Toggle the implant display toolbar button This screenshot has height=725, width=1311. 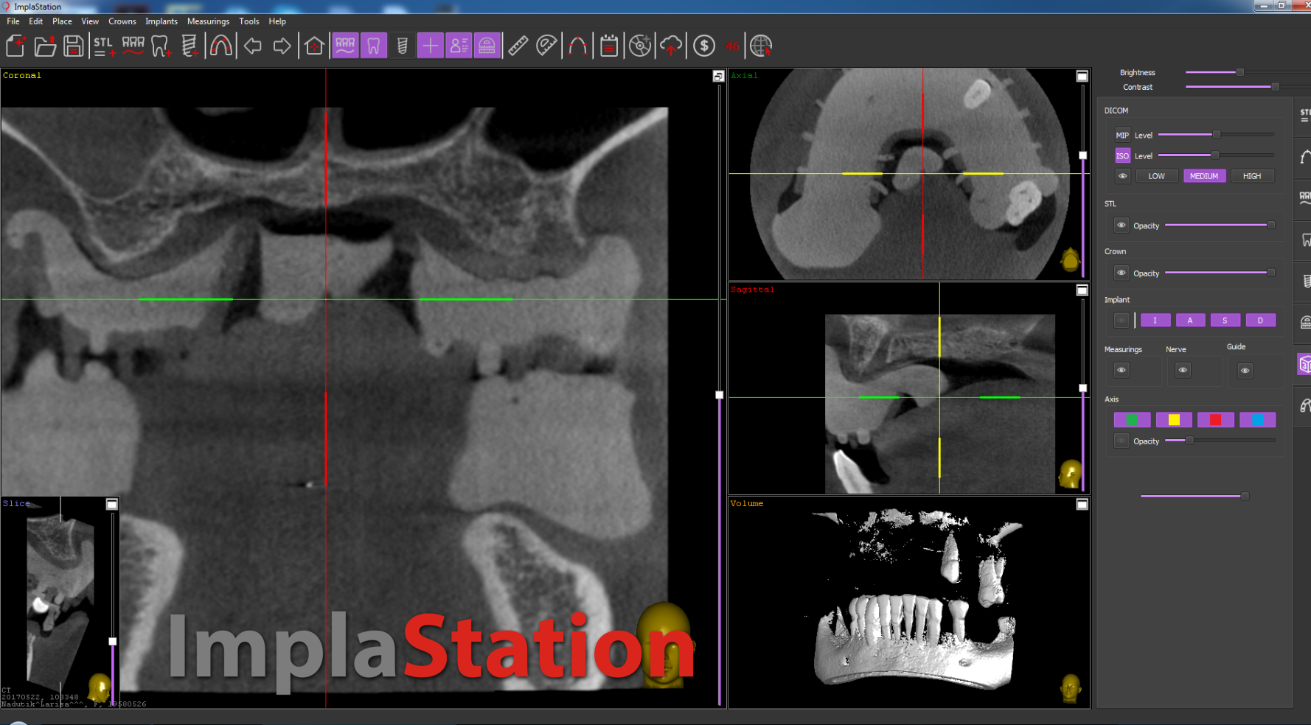coord(402,46)
